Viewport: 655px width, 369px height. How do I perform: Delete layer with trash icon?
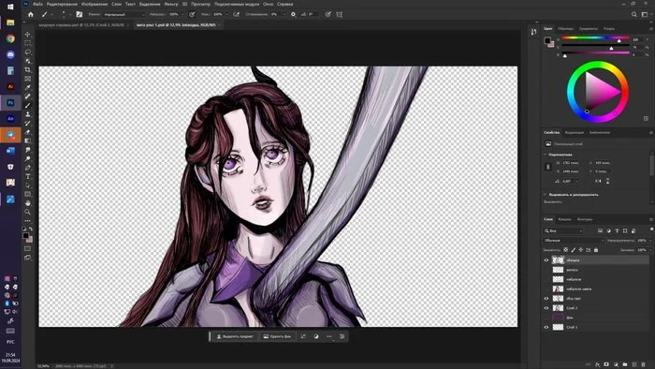644,364
